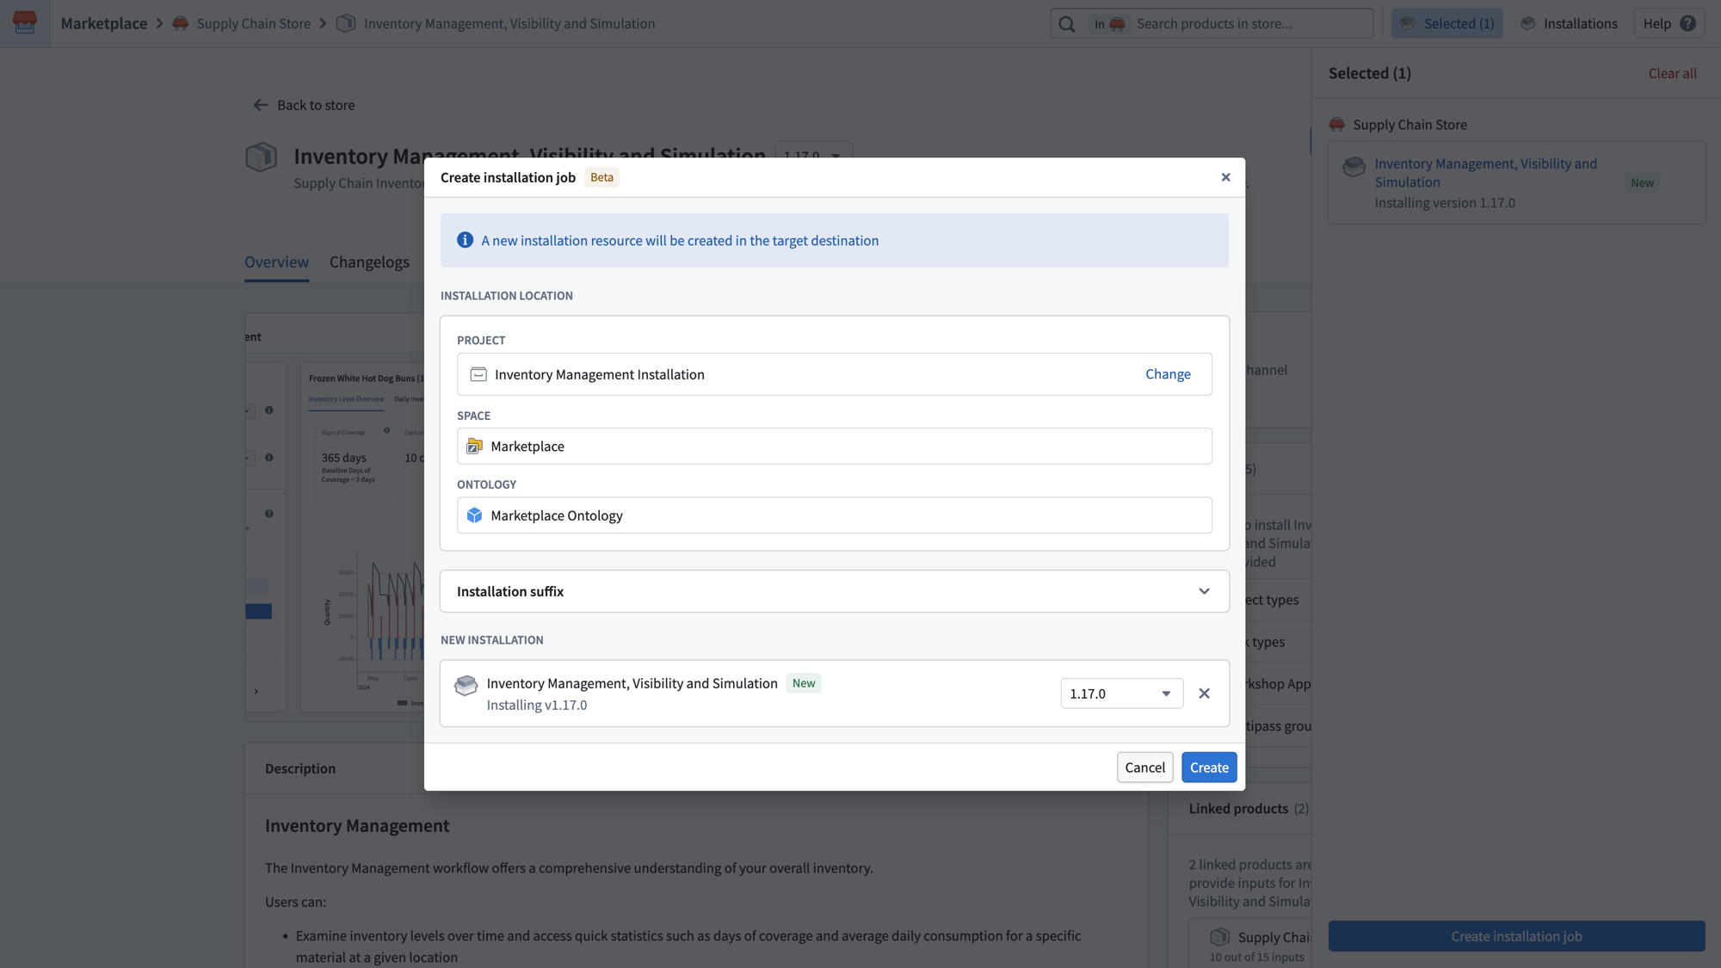The width and height of the screenshot is (1721, 968).
Task: Click the search magnifier icon
Action: tap(1067, 24)
